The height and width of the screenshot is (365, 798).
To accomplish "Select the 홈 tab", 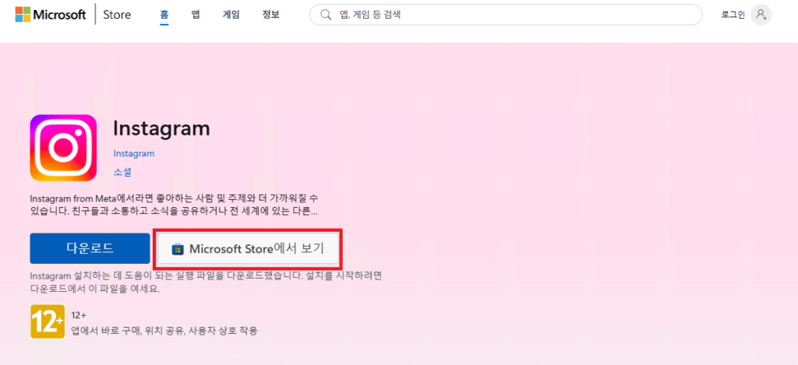I will point(164,15).
